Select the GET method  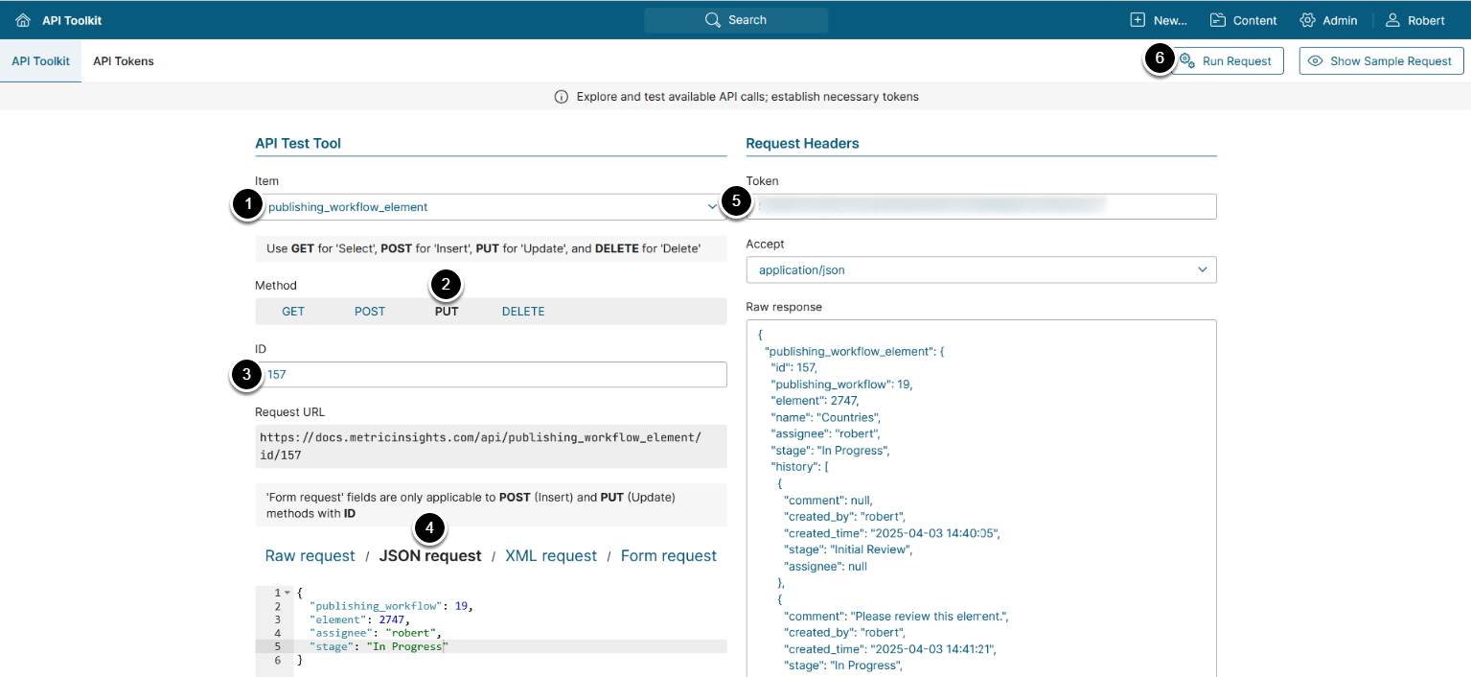pyautogui.click(x=293, y=312)
